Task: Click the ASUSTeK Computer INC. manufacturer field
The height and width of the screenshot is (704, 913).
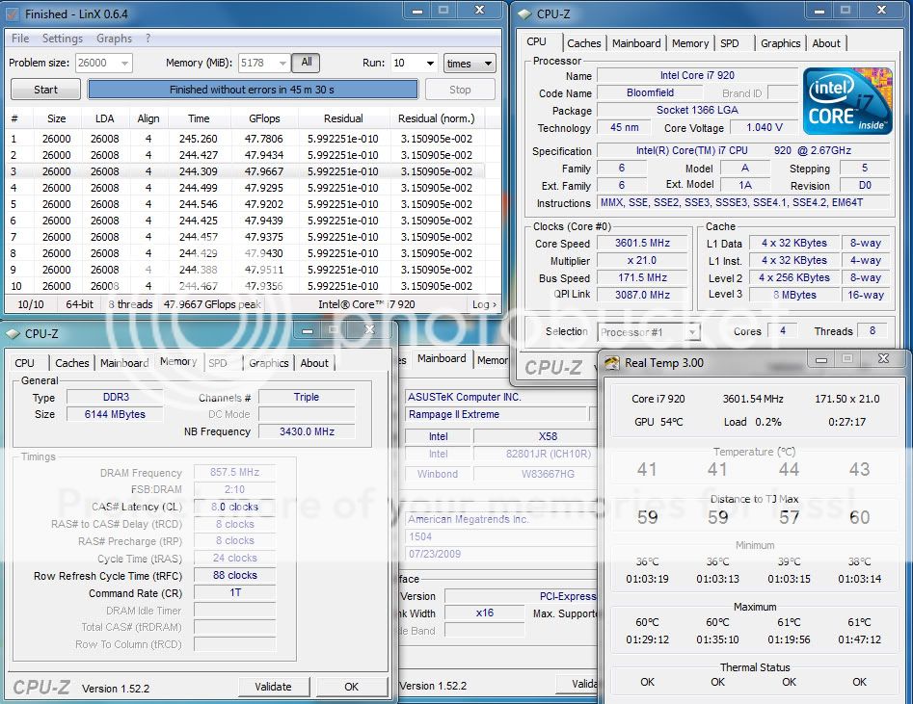Action: pyautogui.click(x=500, y=398)
